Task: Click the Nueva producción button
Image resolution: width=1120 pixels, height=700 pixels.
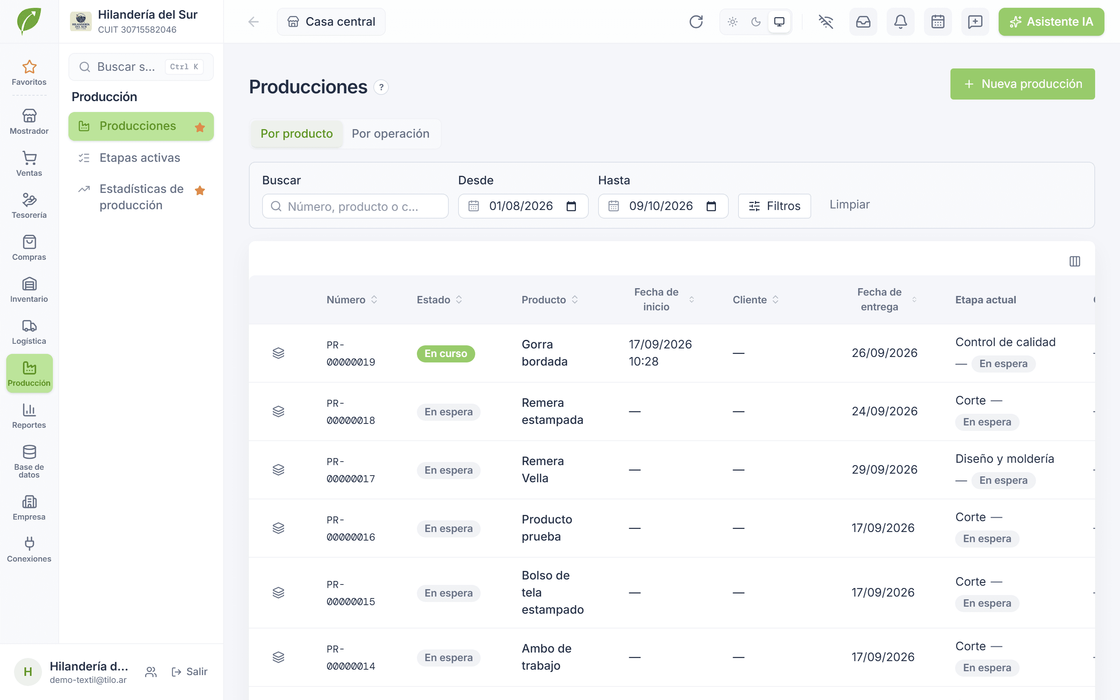Action: [1022, 84]
